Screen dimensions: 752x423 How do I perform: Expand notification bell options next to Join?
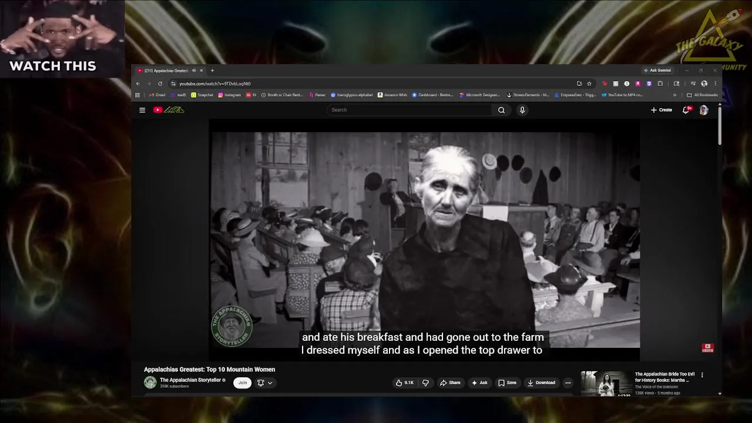coord(265,382)
